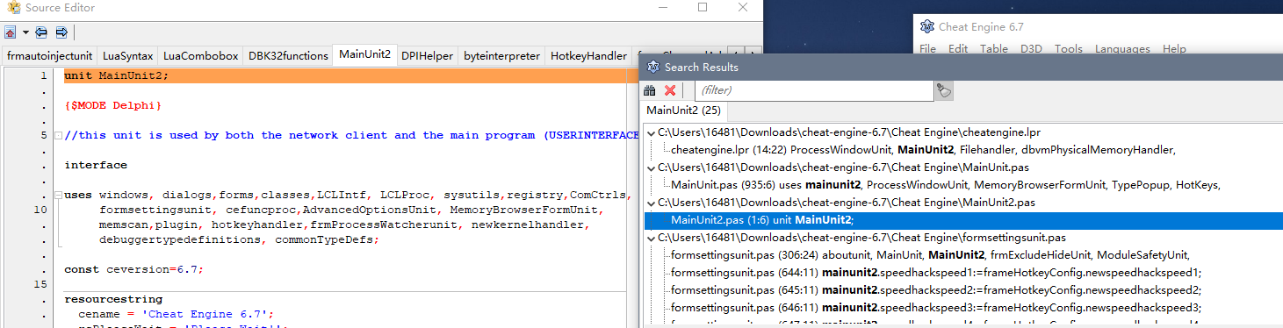The width and height of the screenshot is (1283, 328).
Task: Click the clear filter broom icon
Action: pos(944,90)
